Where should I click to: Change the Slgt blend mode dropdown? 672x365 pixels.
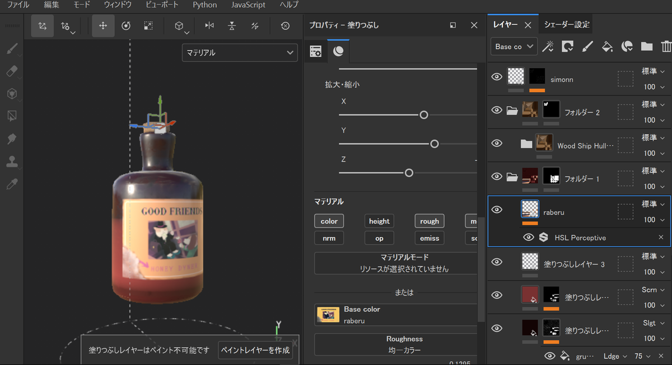point(654,323)
